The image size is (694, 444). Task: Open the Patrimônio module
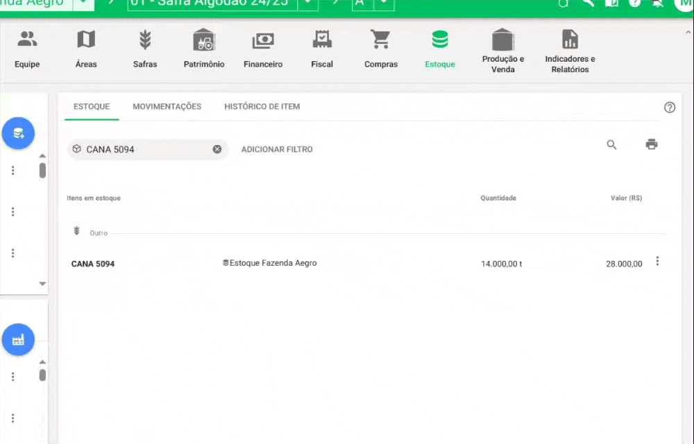click(x=204, y=49)
